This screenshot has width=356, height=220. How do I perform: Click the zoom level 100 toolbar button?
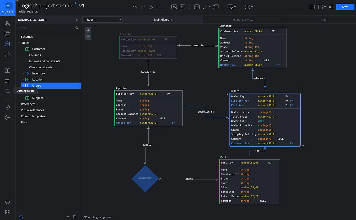pyautogui.click(x=174, y=7)
